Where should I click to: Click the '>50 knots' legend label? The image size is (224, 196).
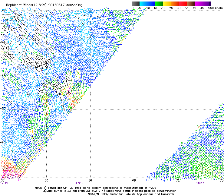[215, 8]
